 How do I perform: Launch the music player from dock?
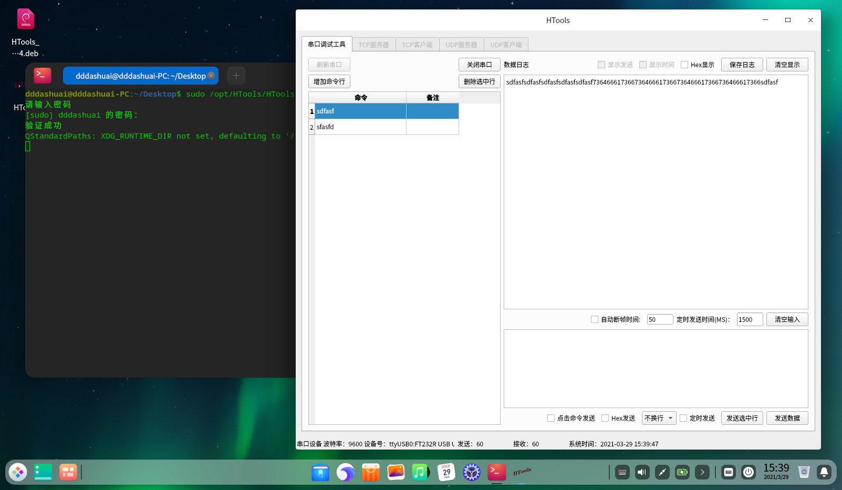click(x=420, y=472)
